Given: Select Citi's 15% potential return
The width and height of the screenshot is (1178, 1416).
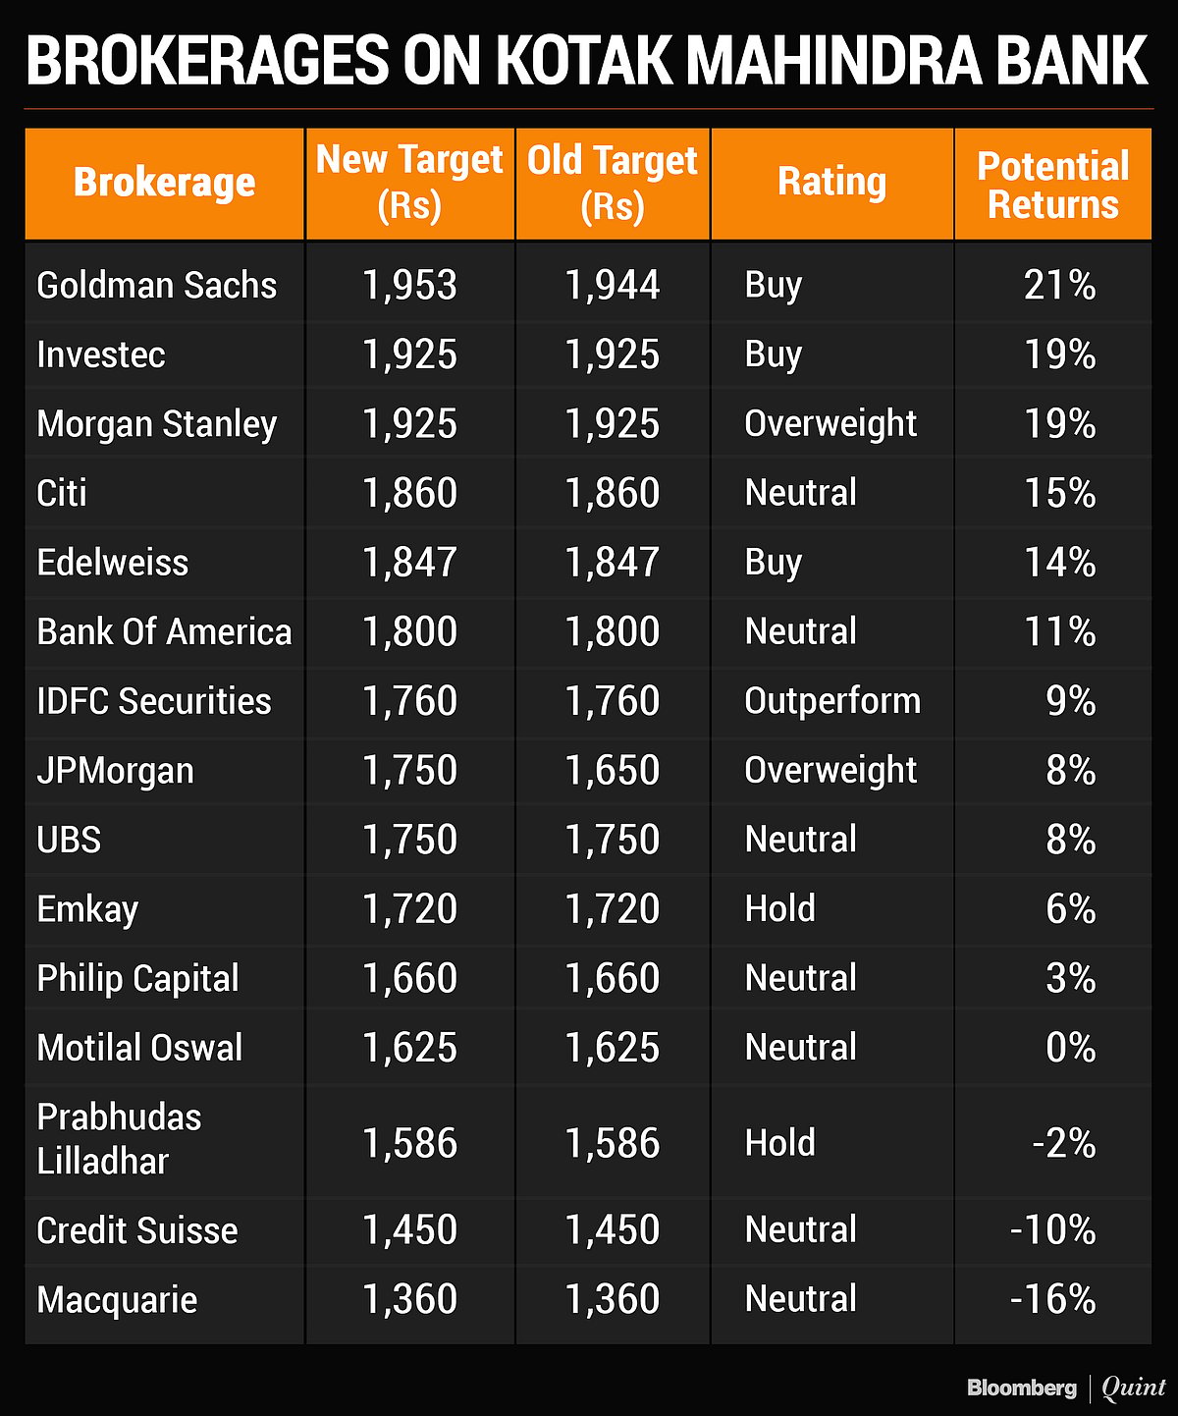Looking at the screenshot, I should click(1060, 493).
